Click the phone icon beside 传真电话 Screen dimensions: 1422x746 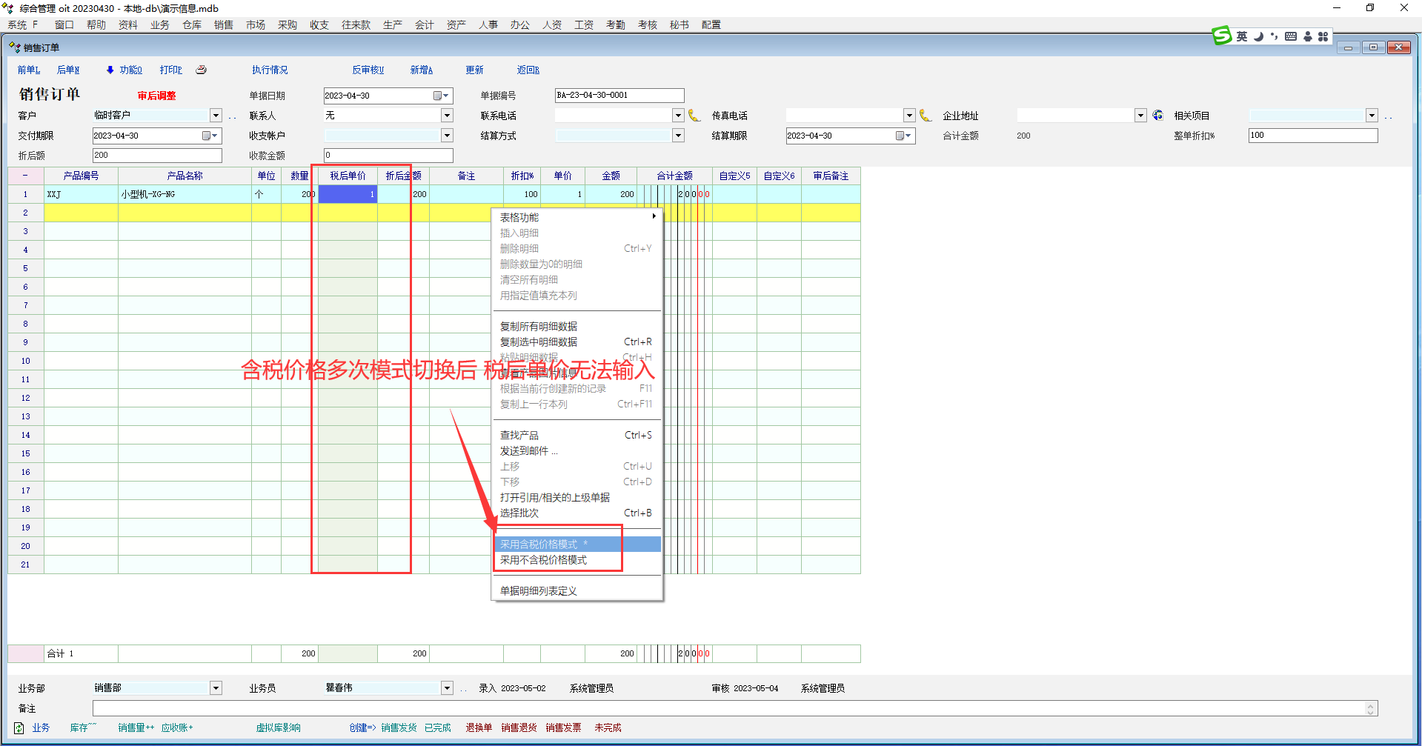[x=926, y=116]
